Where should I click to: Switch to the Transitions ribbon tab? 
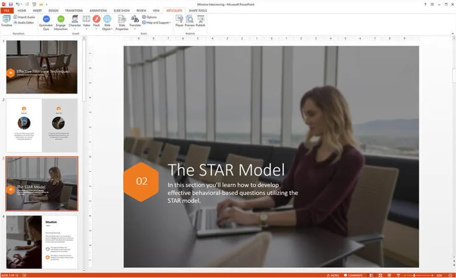[x=74, y=10]
